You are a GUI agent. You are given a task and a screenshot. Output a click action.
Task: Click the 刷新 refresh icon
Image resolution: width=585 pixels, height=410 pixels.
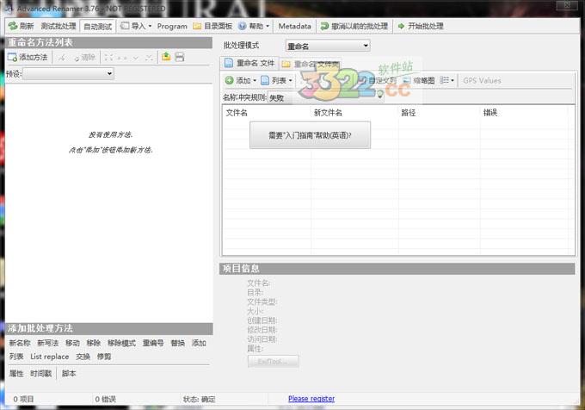[13, 26]
